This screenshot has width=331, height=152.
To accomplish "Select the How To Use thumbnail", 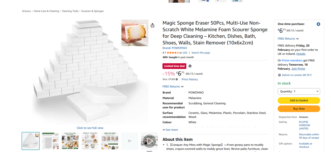I will (110, 141).
